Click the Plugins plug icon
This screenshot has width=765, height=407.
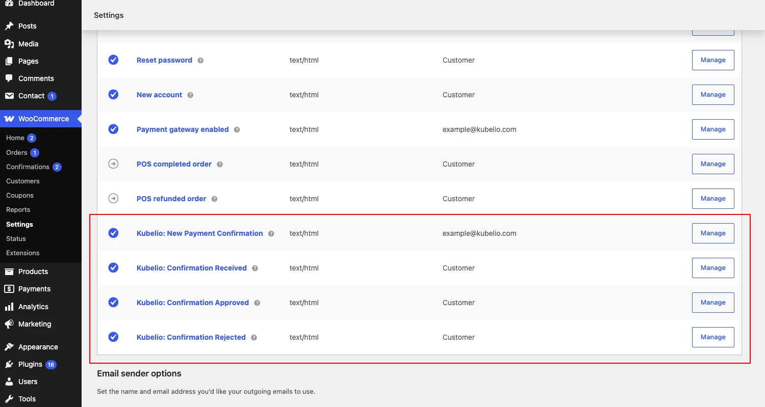pos(9,364)
